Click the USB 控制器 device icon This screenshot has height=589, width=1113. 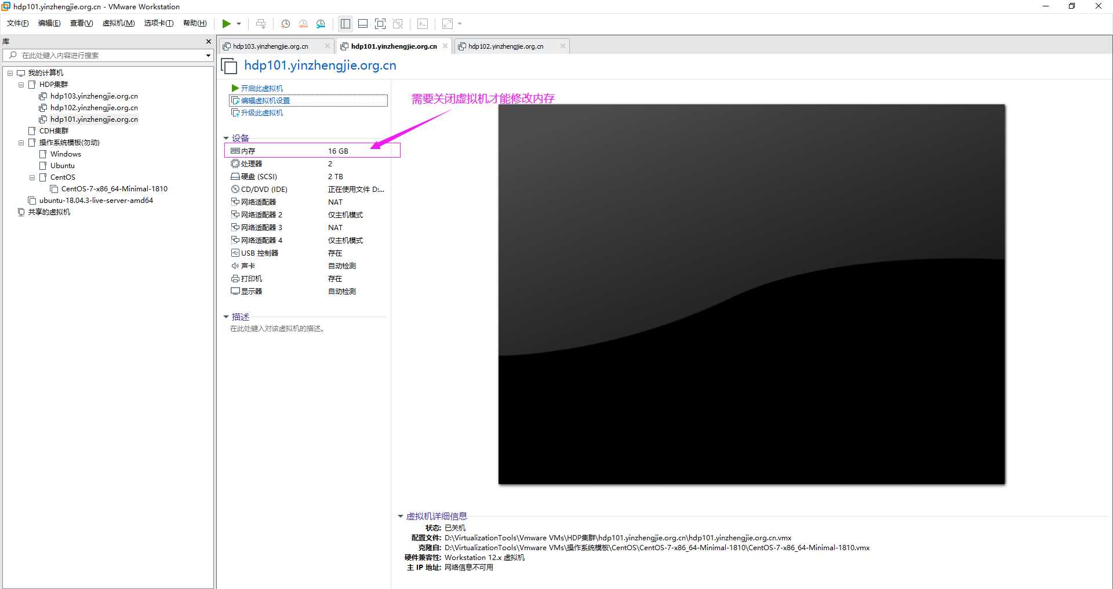tap(235, 253)
